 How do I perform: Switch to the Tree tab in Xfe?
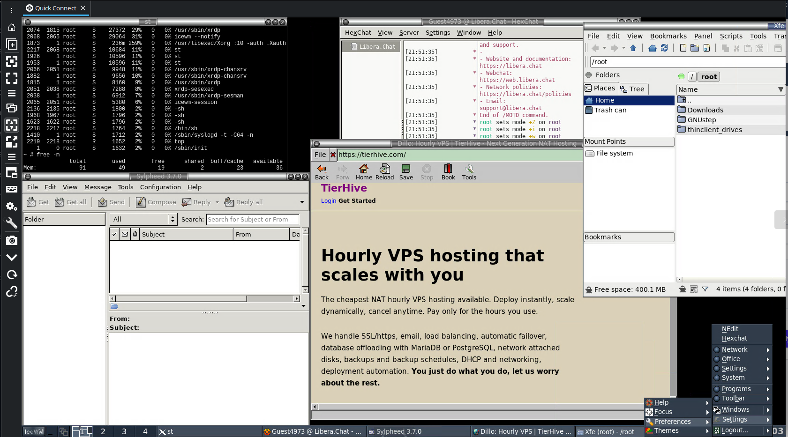(632, 89)
